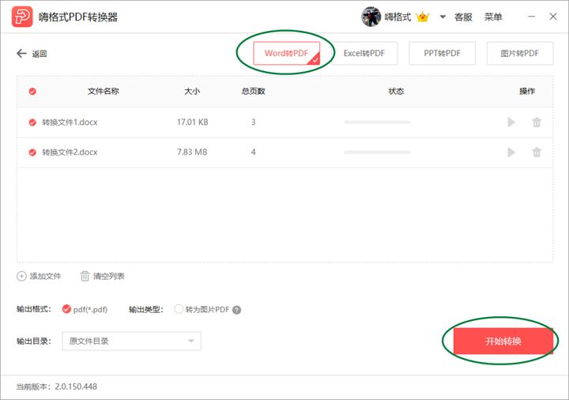This screenshot has width=569, height=400.
Task: Switch to 图片转PDF tab
Action: [520, 53]
